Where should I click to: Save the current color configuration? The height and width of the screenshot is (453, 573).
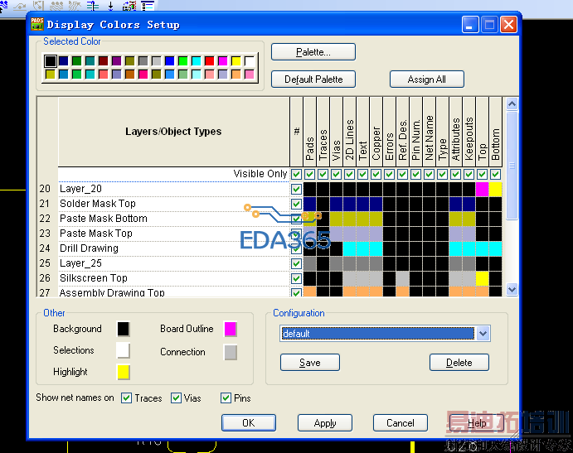310,363
